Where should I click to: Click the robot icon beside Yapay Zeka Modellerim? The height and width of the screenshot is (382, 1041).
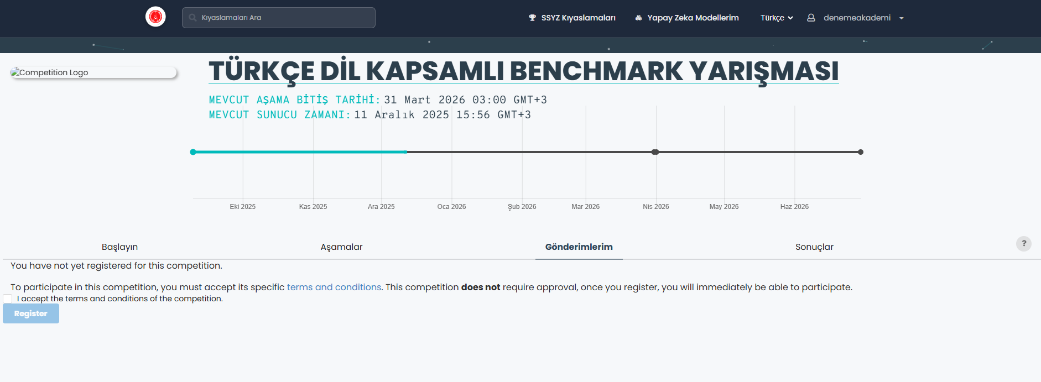(638, 18)
